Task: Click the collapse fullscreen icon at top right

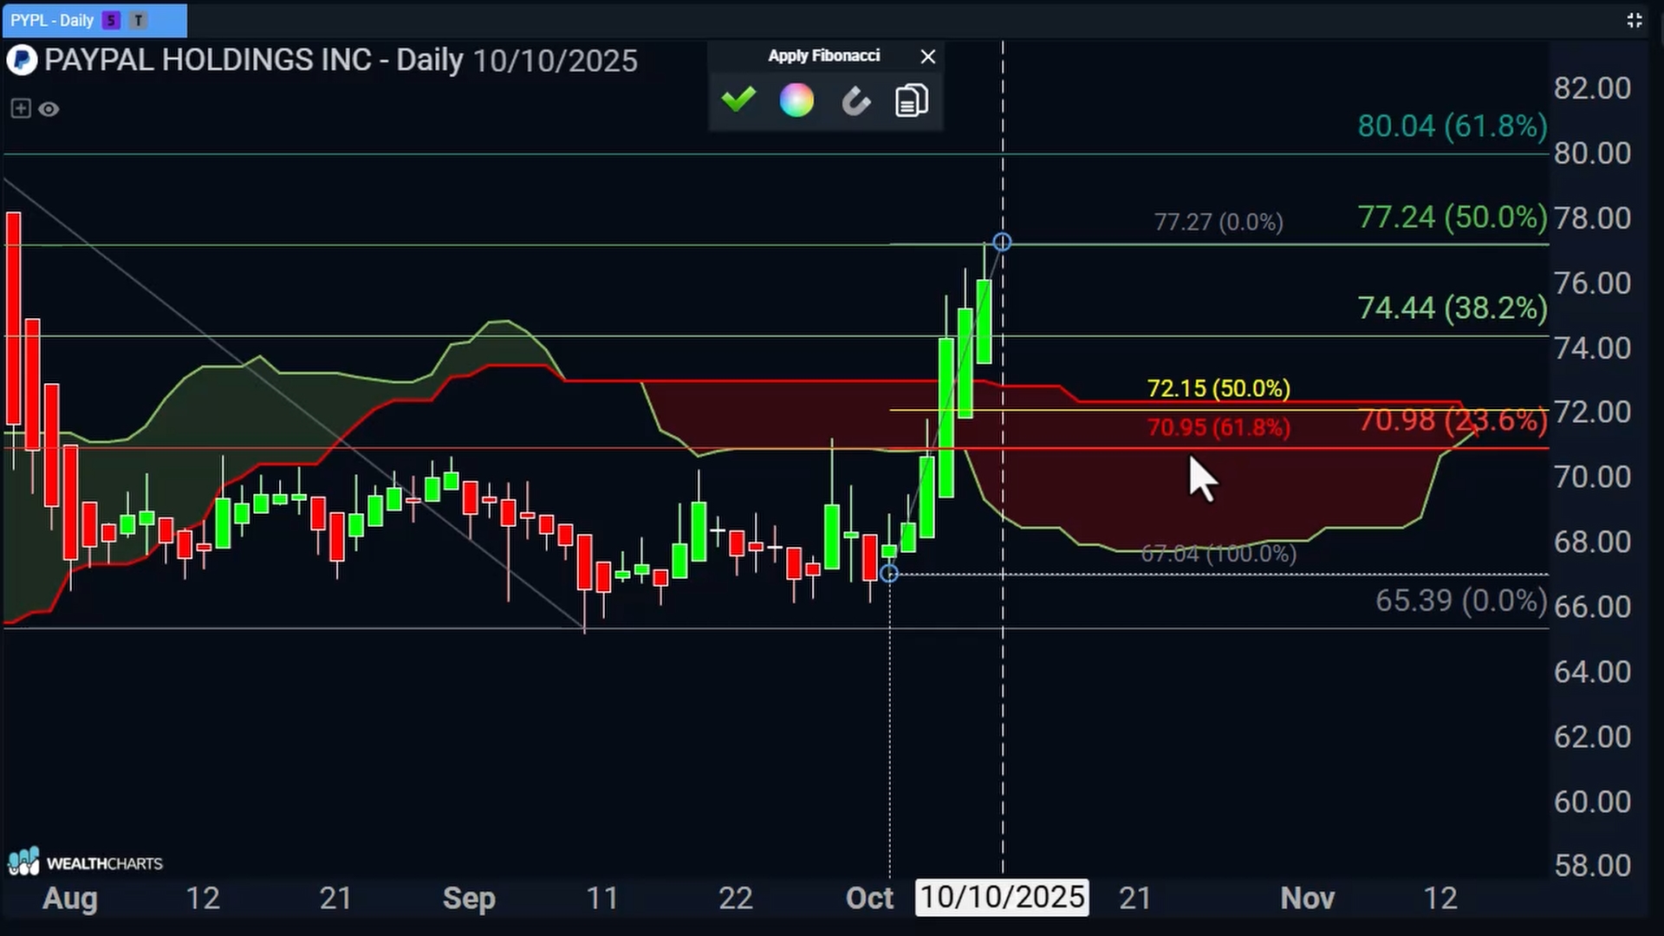Action: coord(1634,20)
